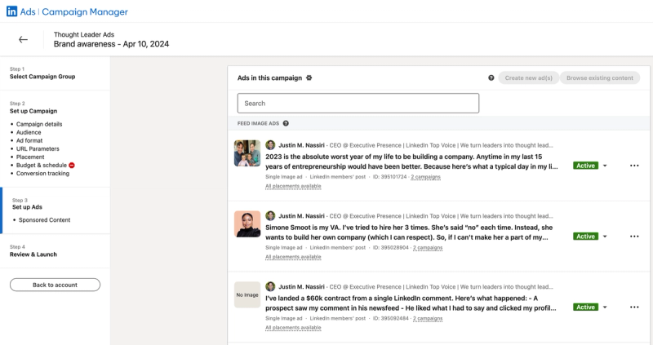Select Sponsored Content under Set up Ads
The image size is (653, 345).
click(x=45, y=219)
